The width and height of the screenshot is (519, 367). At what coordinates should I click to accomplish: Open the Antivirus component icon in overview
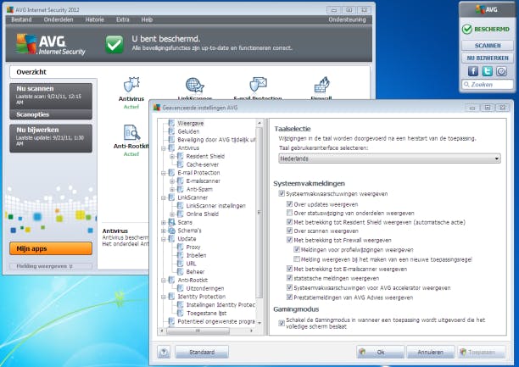(131, 85)
